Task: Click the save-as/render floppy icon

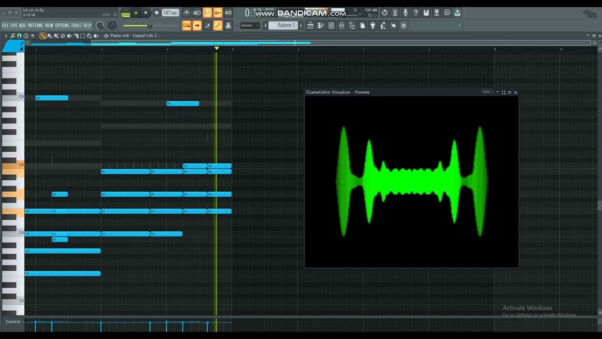Action: (436, 13)
